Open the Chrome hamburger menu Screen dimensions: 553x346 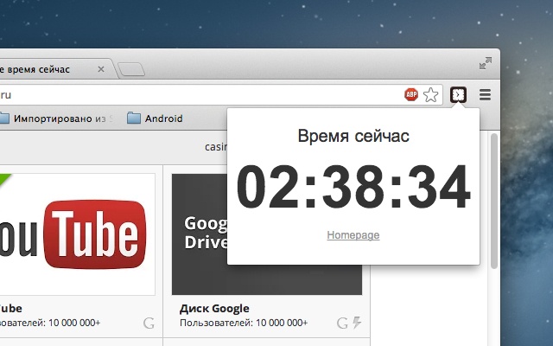(x=485, y=94)
